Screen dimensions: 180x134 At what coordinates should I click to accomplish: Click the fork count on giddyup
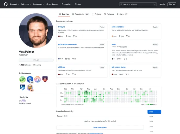click(74, 74)
